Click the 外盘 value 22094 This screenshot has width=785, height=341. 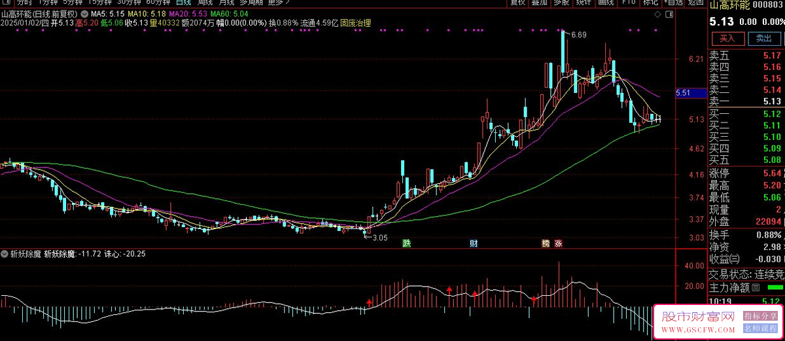click(767, 222)
